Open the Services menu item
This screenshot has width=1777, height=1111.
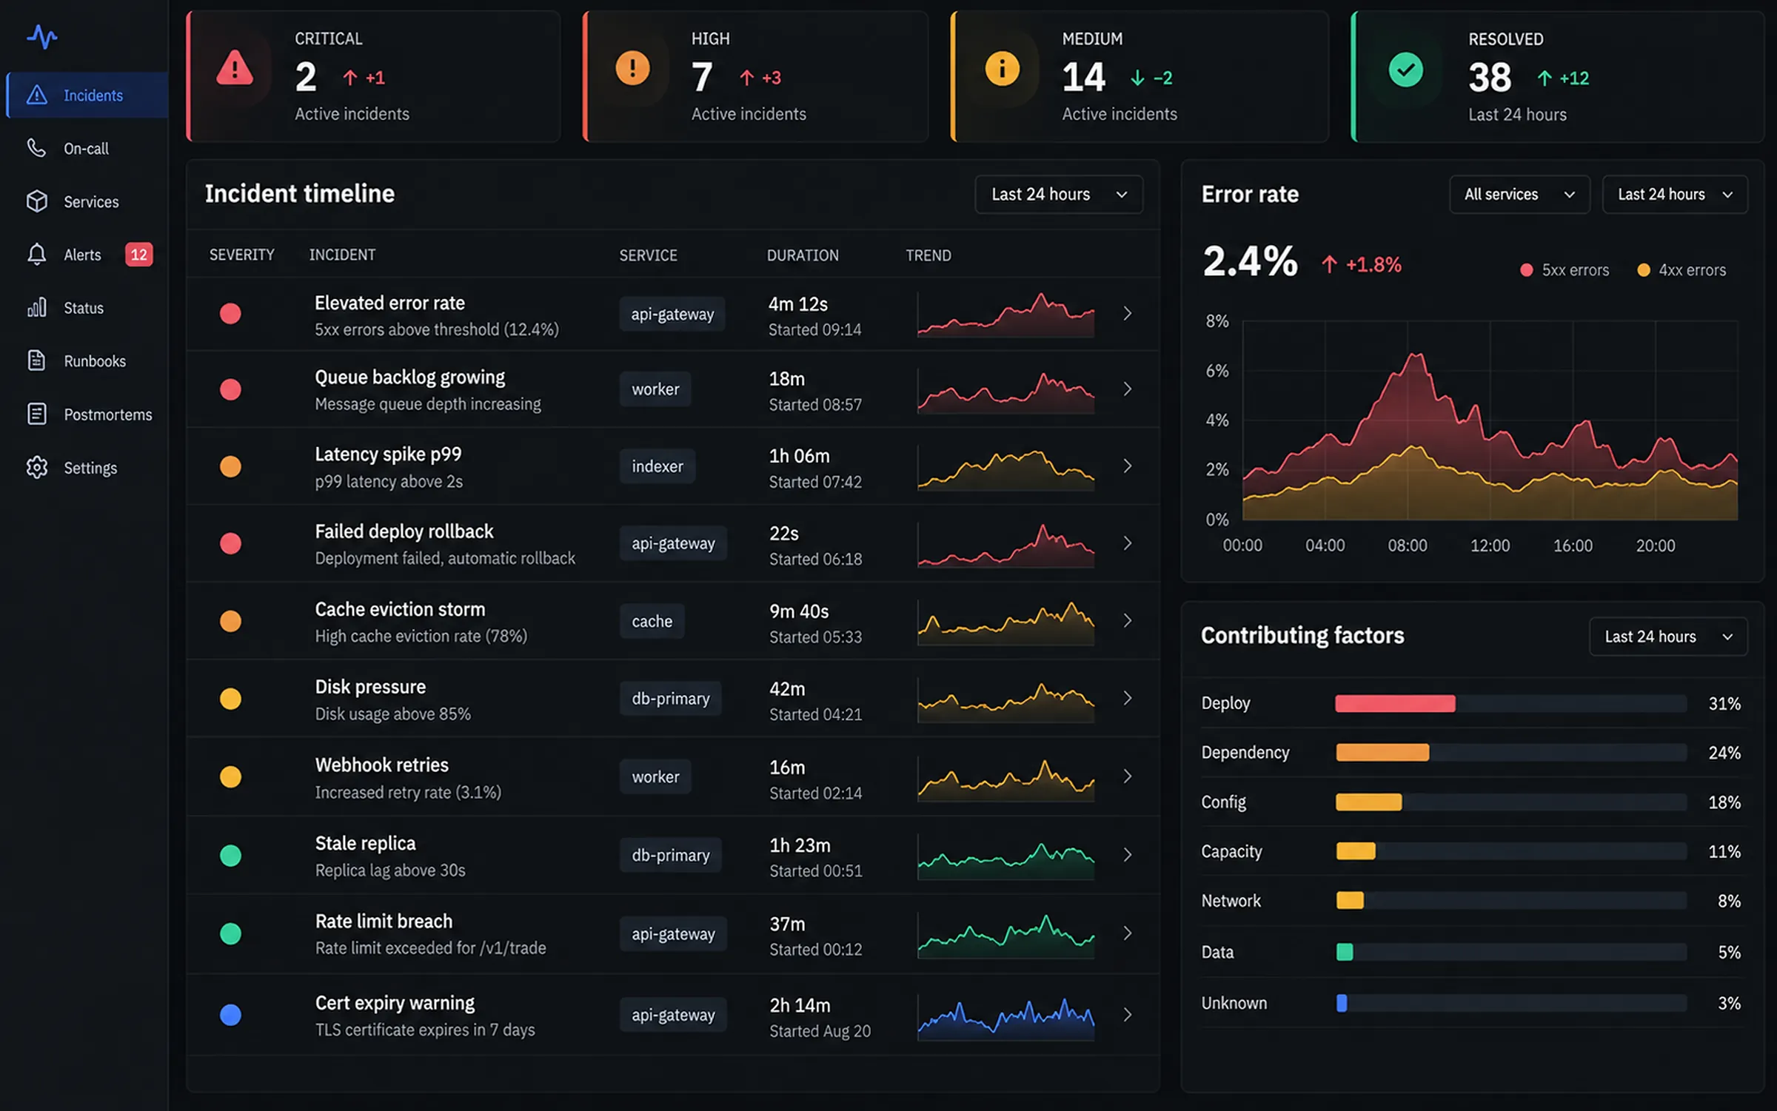pyautogui.click(x=86, y=201)
